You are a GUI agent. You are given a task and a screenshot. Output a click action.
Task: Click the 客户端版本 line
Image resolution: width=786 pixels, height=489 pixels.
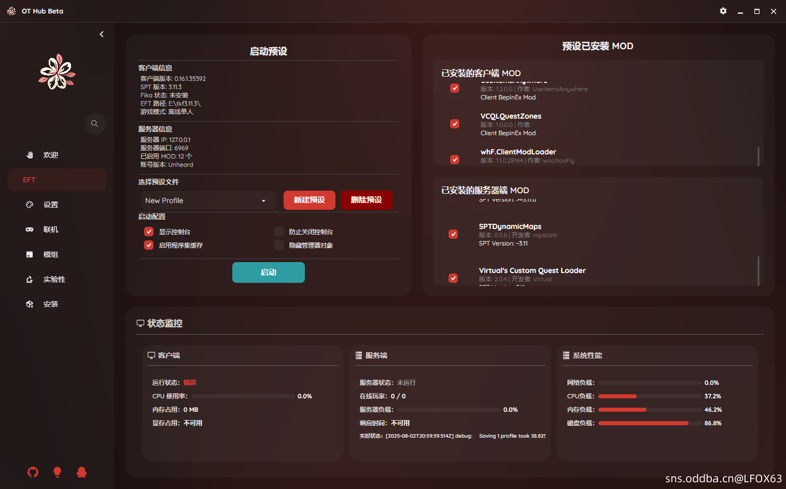pos(173,79)
